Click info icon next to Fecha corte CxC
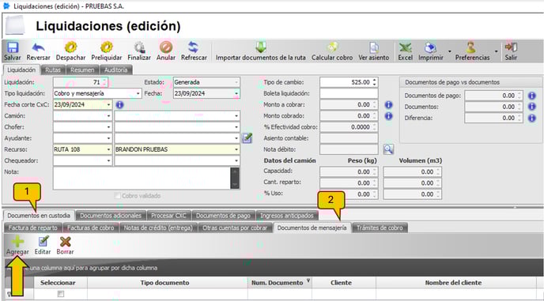The image size is (544, 301). click(119, 104)
